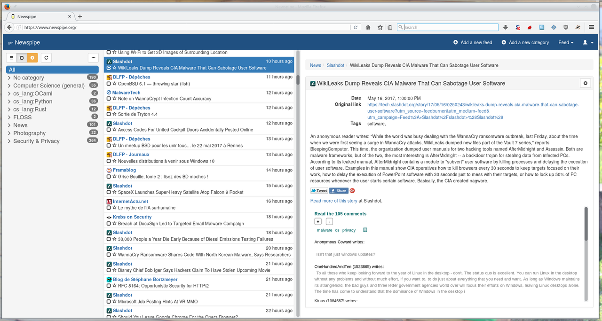Expand Computer Science (general) category

(9, 86)
